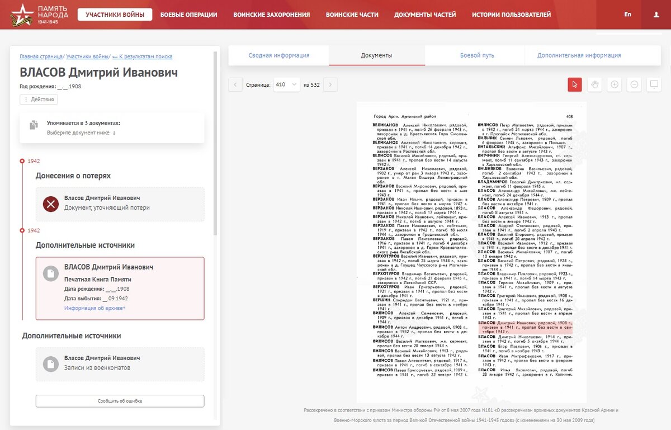Click the documents count icon
This screenshot has width=671, height=430.
pyautogui.click(x=34, y=124)
